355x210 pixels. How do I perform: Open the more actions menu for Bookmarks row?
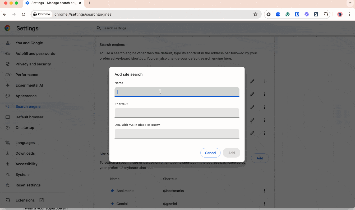coord(265,191)
